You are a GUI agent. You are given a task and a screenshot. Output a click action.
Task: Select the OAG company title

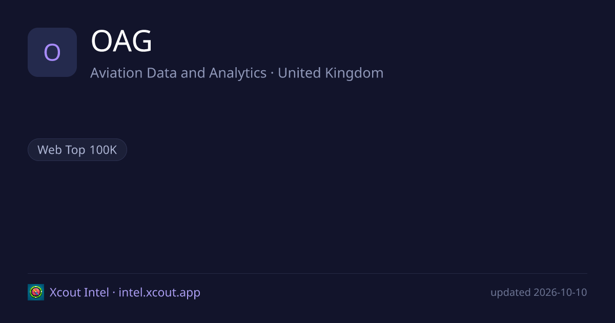click(121, 42)
